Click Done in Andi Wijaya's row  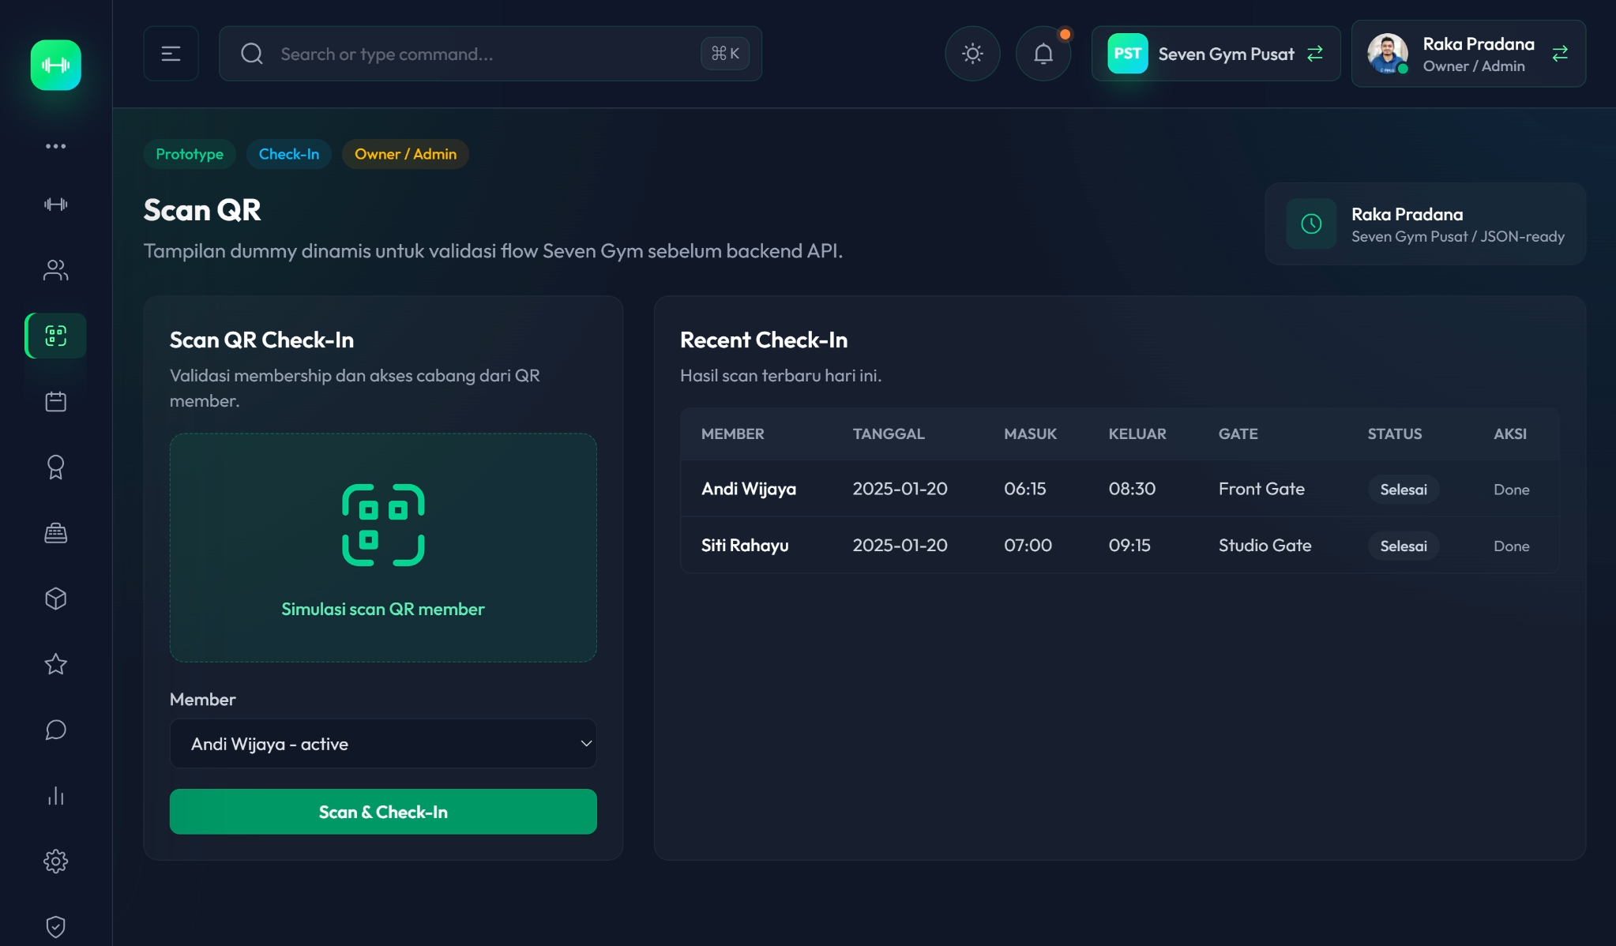tap(1512, 490)
